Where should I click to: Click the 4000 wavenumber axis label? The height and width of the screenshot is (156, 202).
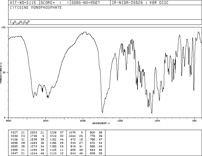coord(8,121)
